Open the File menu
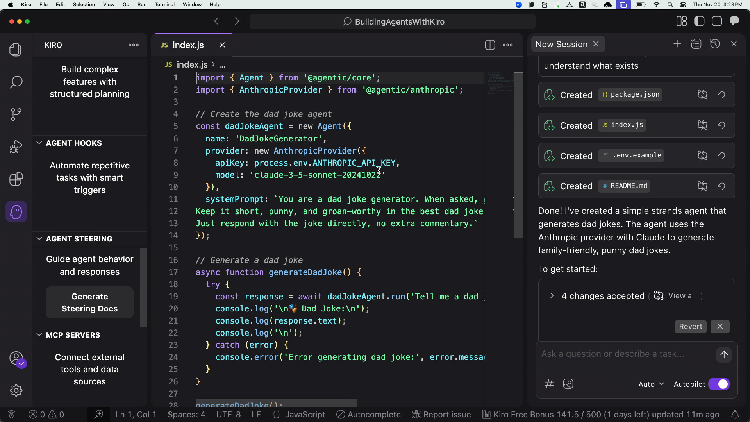This screenshot has width=750, height=422. click(43, 5)
